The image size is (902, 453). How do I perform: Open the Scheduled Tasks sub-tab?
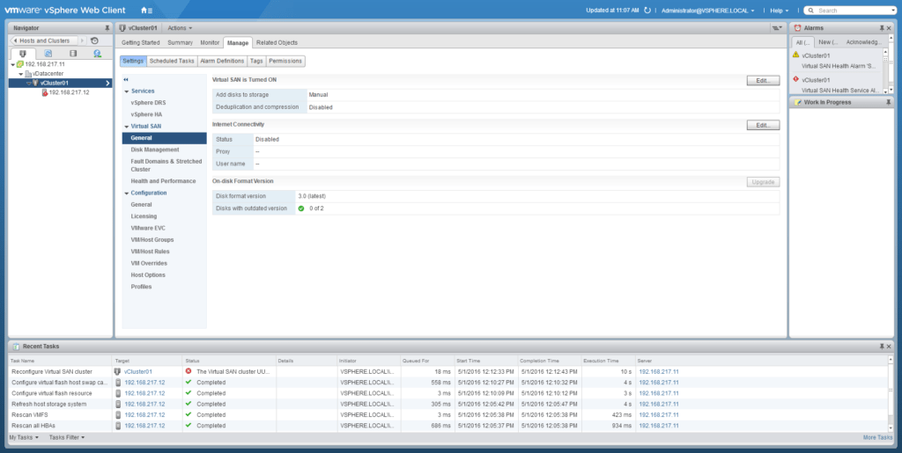coord(172,61)
